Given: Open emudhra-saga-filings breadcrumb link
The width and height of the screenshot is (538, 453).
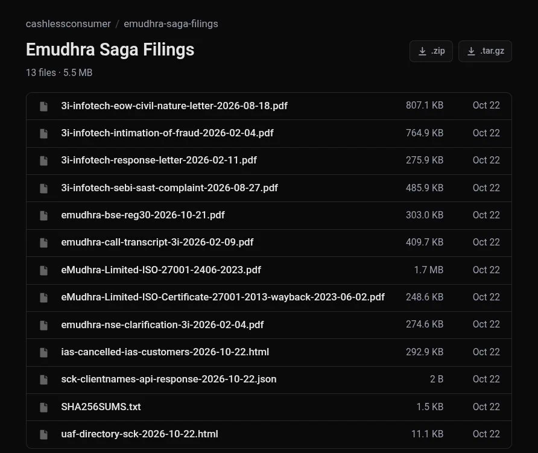Looking at the screenshot, I should [x=171, y=24].
